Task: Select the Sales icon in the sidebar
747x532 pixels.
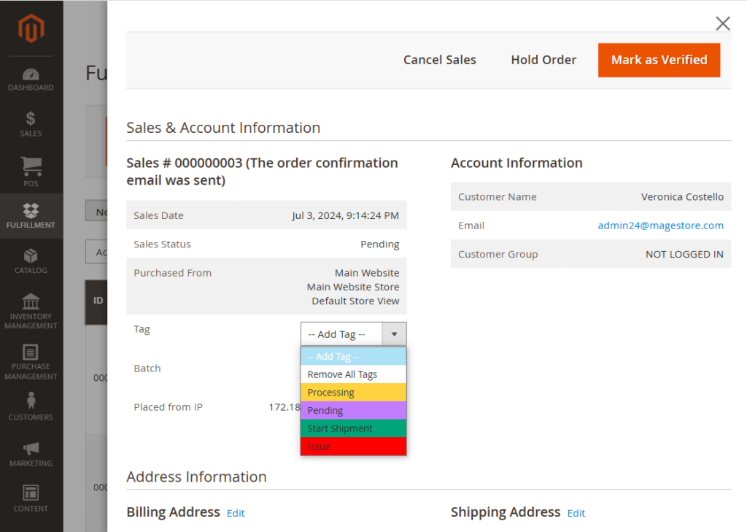Action: click(31, 124)
